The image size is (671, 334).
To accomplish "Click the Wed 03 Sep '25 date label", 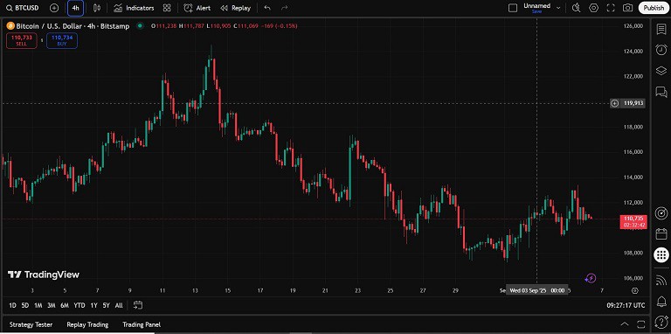I will 537,290.
